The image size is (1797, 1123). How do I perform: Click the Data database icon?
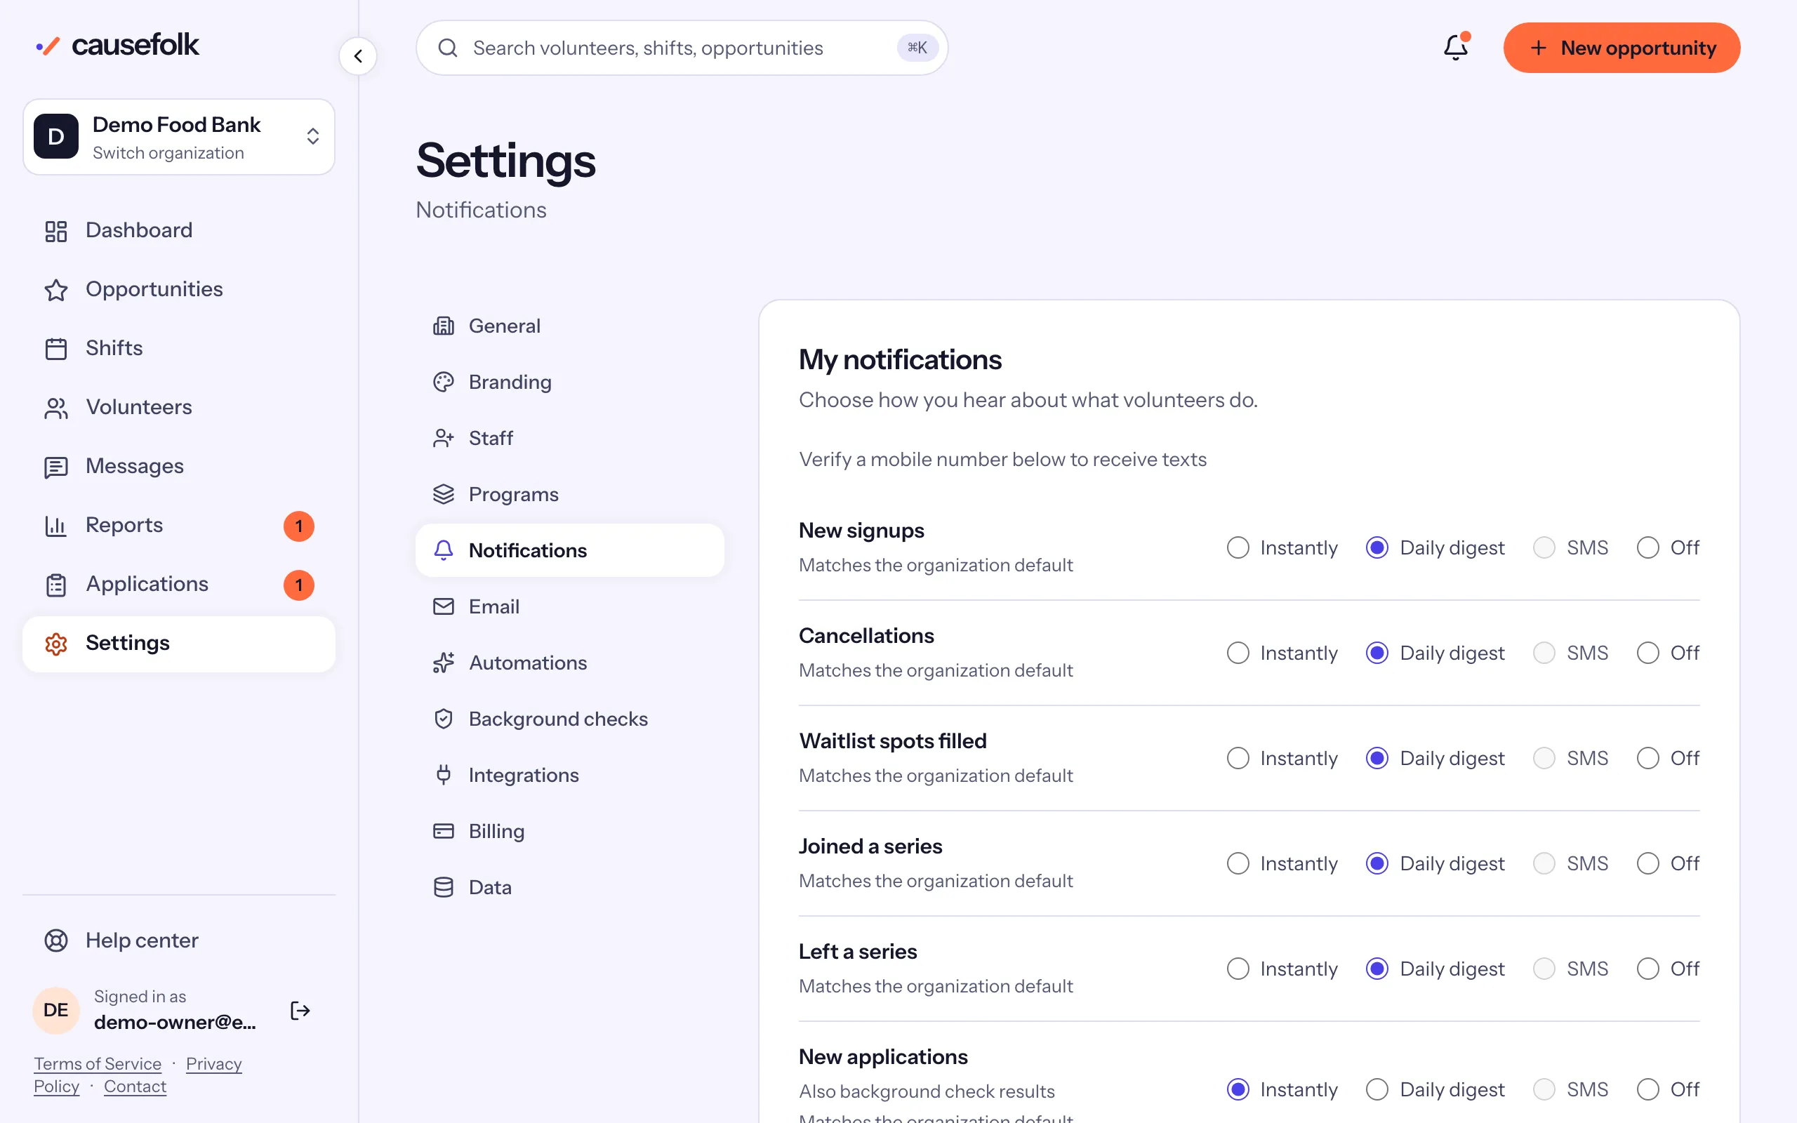pyautogui.click(x=444, y=888)
